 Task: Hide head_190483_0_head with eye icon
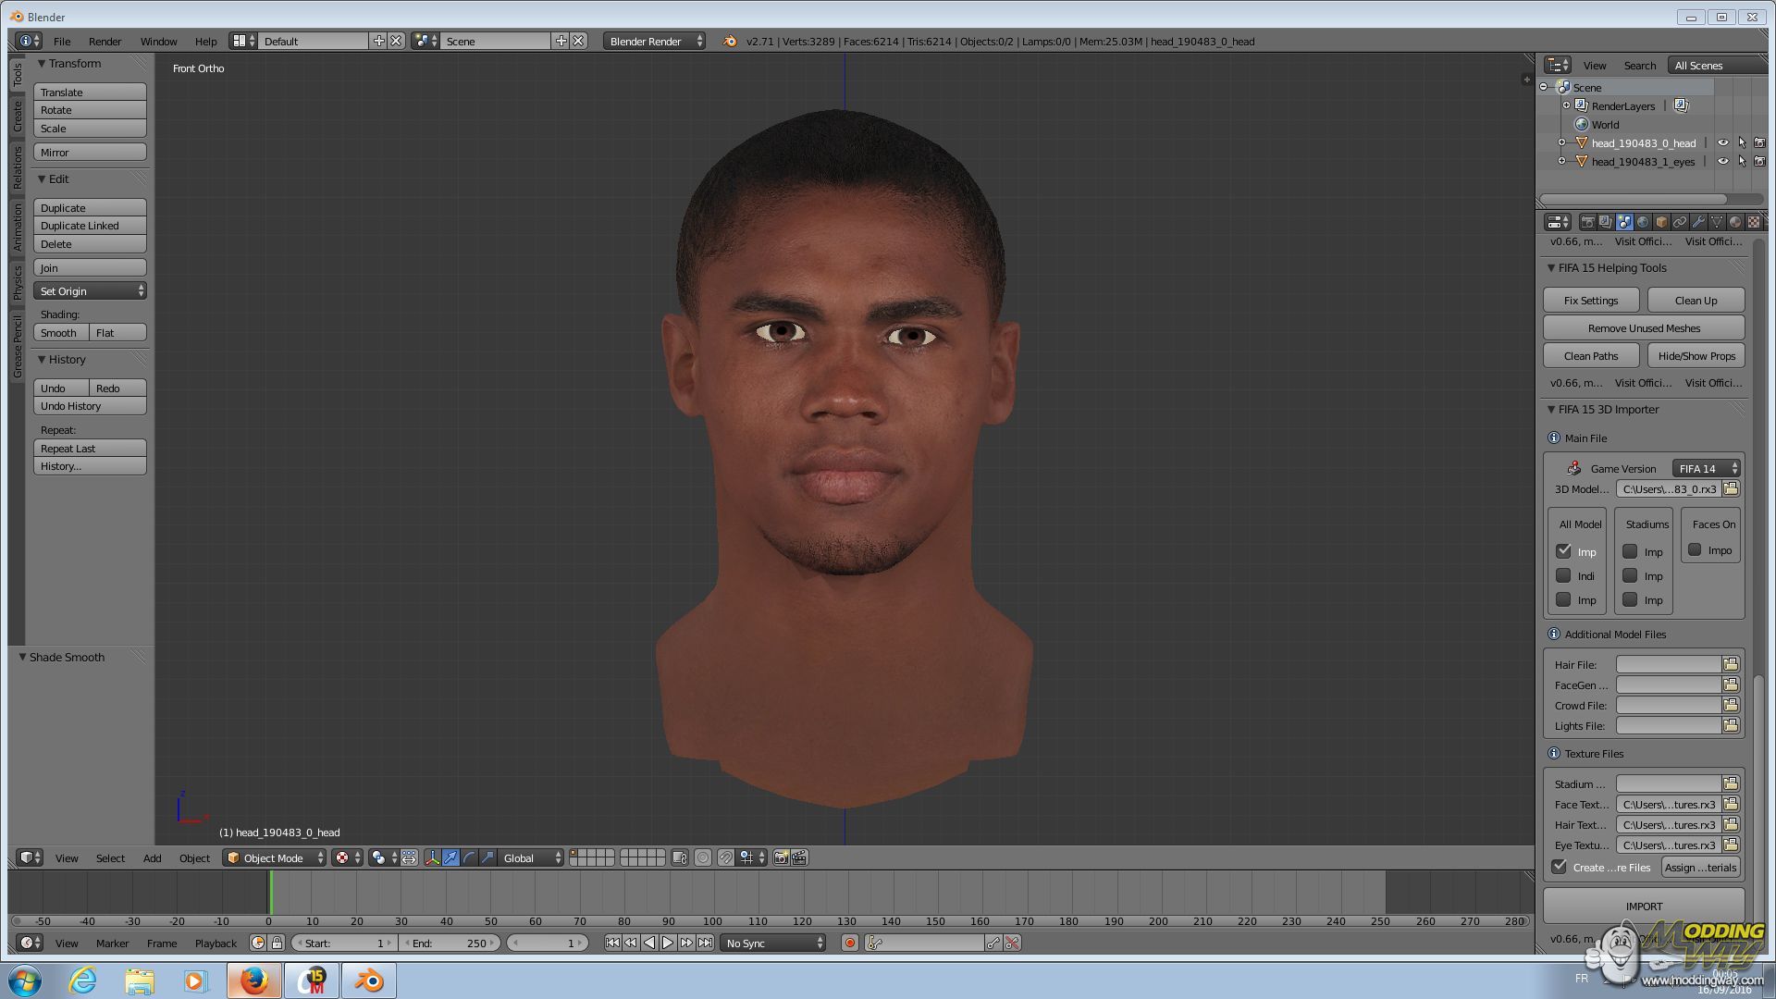point(1722,142)
